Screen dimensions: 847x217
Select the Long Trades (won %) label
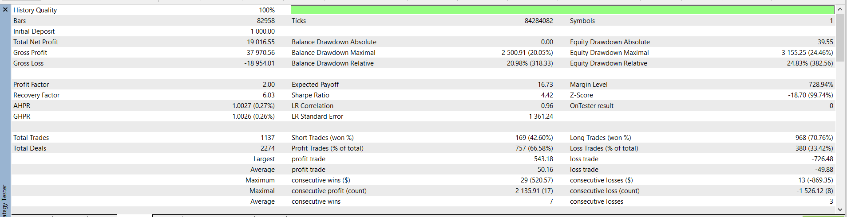click(600, 138)
